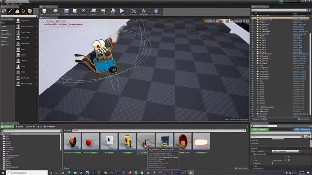Click Save All in Content Browser

pos(30,127)
